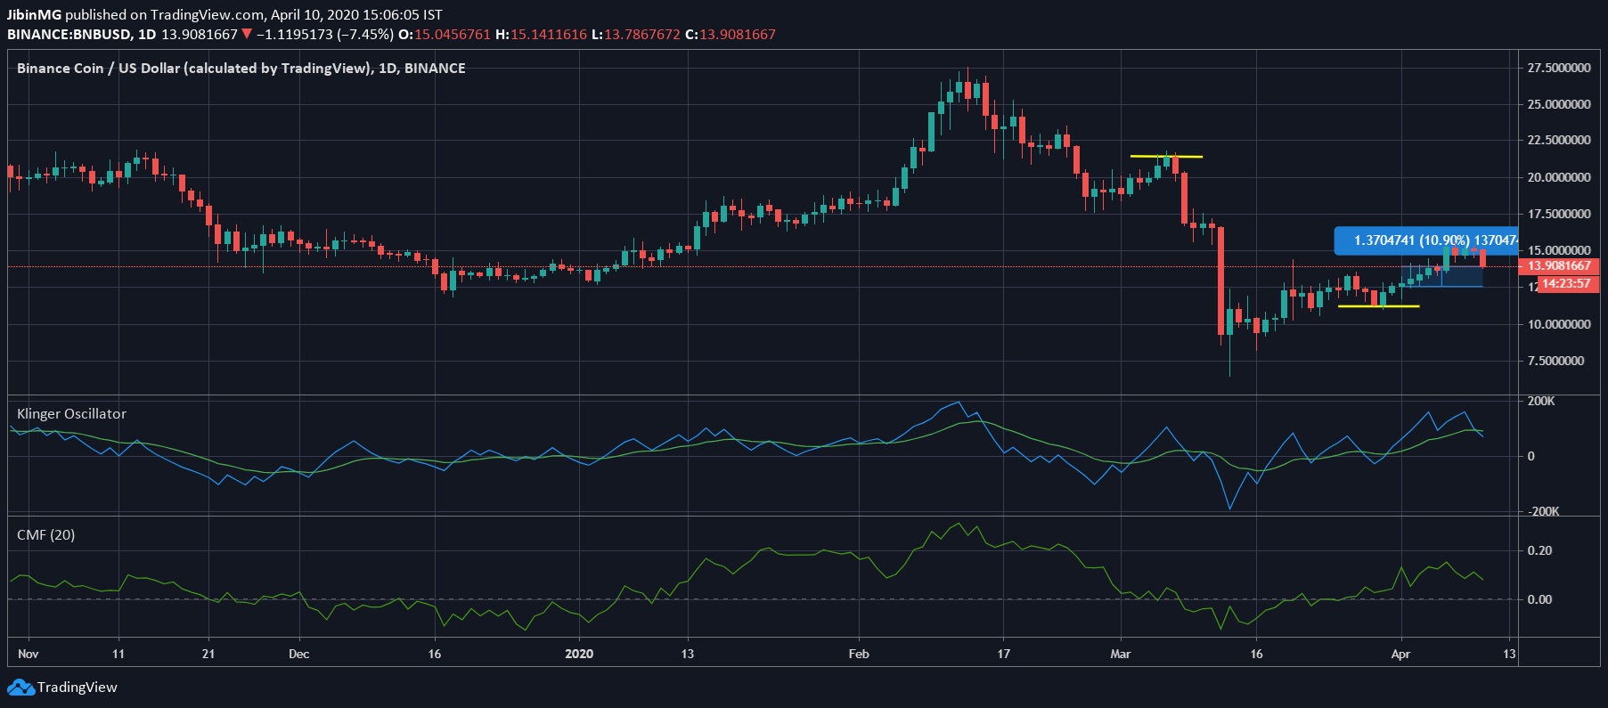Click the 'Nov' date axis label

[29, 655]
